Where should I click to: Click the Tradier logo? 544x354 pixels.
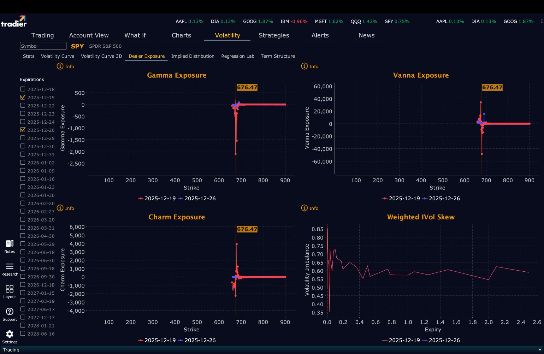(x=14, y=22)
